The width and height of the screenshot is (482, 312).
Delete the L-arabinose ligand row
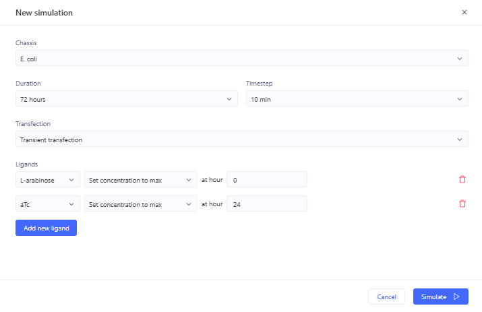click(462, 179)
